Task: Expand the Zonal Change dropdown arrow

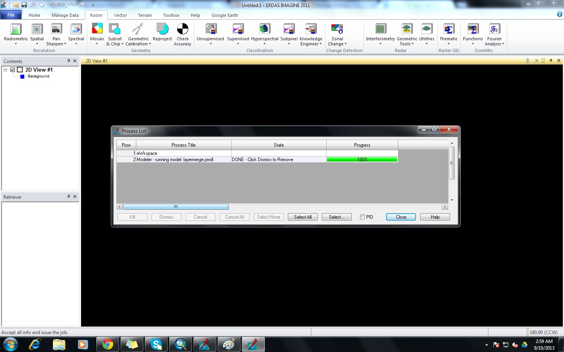Action: click(x=345, y=44)
